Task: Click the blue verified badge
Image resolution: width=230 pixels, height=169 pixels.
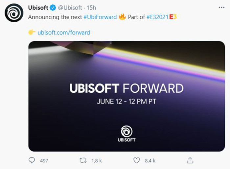Action: (53, 8)
